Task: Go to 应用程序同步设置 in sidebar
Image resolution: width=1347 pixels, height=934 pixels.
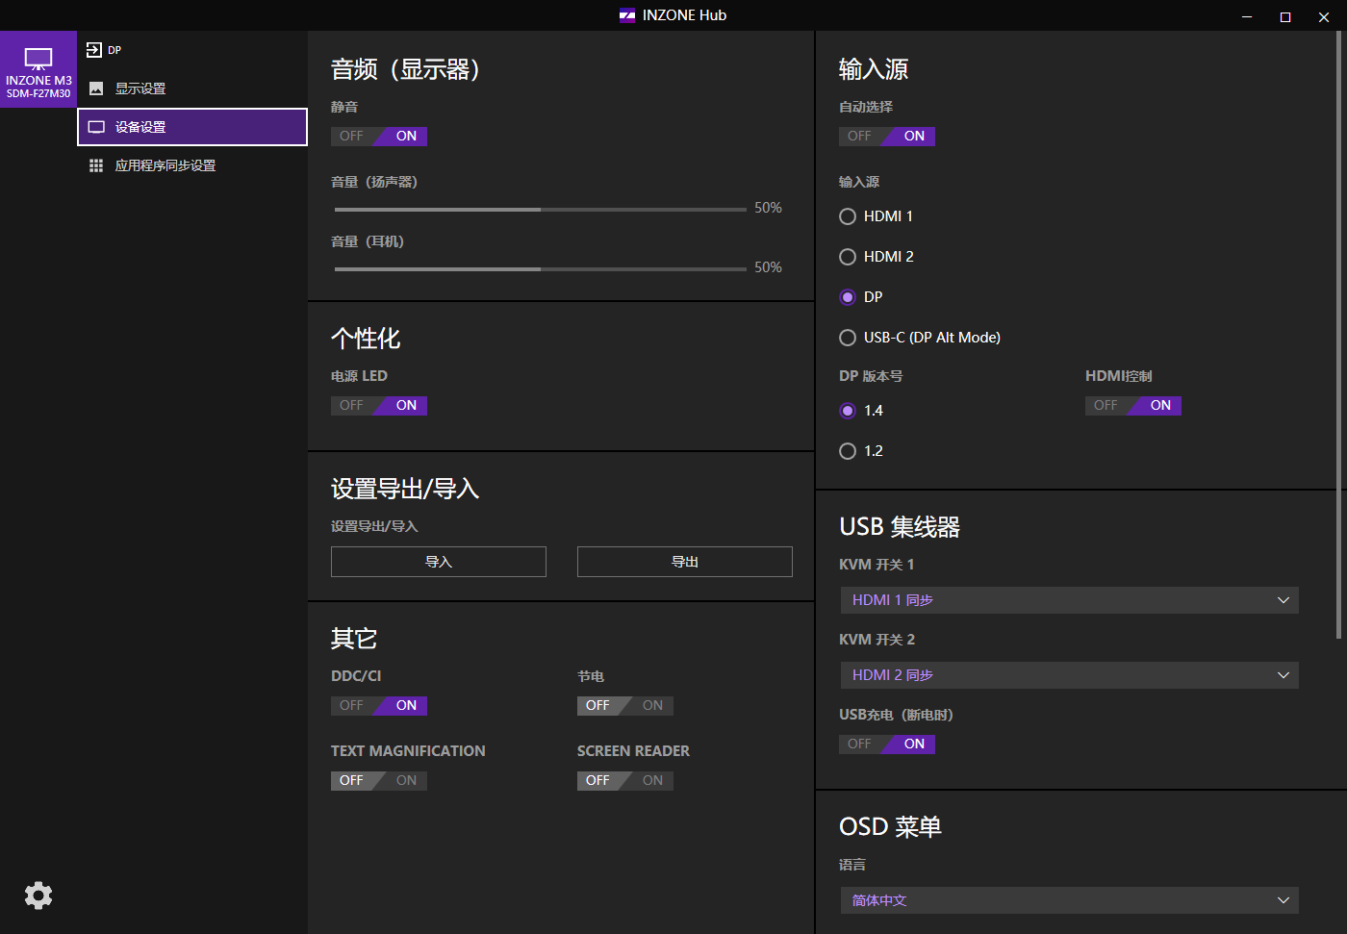Action: tap(165, 165)
